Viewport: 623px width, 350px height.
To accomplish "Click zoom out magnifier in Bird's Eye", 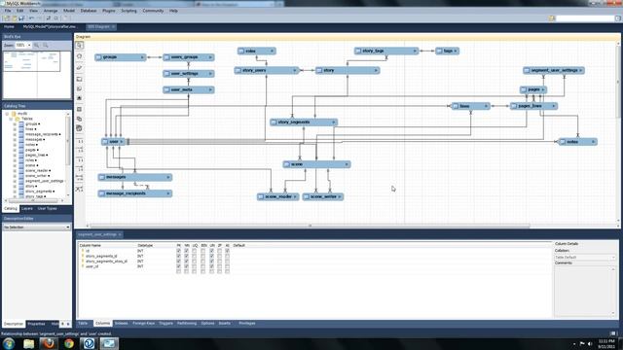I will pyautogui.click(x=46, y=46).
